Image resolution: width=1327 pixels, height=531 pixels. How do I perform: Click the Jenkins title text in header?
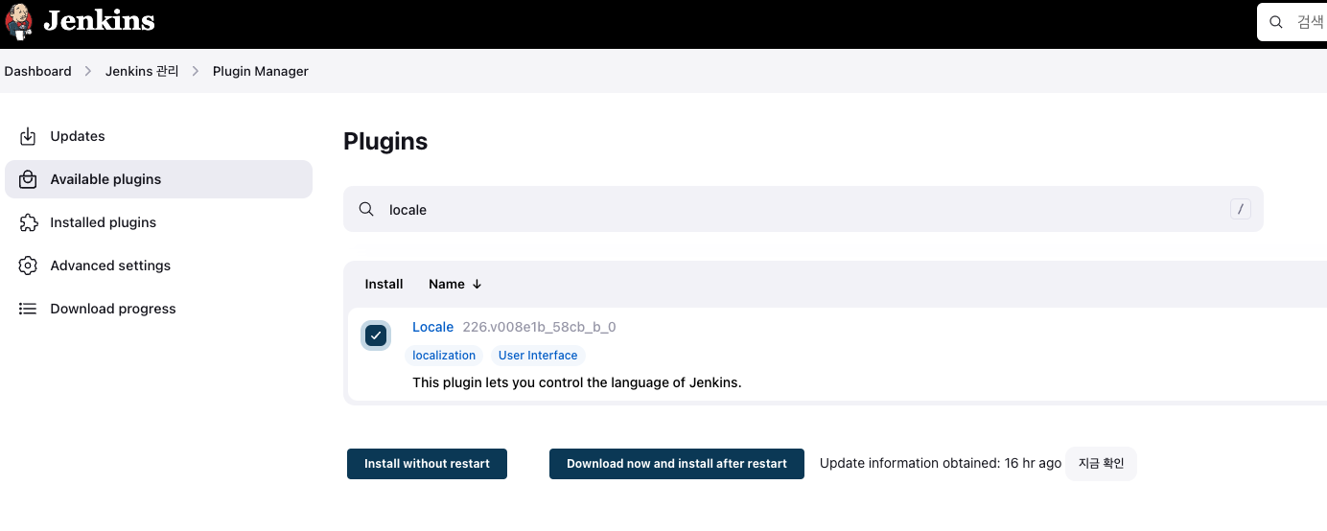(99, 21)
